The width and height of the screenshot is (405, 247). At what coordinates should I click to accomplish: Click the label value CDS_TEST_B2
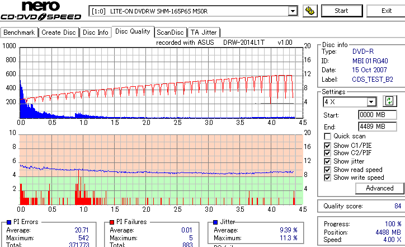pyautogui.click(x=373, y=80)
